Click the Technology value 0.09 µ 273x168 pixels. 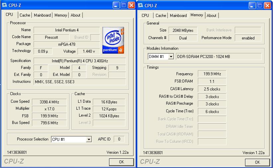coord(43,51)
